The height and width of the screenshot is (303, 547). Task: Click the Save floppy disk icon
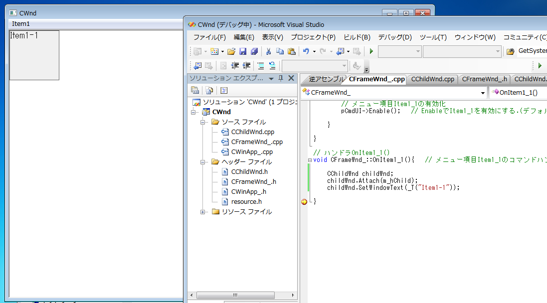pyautogui.click(x=243, y=52)
